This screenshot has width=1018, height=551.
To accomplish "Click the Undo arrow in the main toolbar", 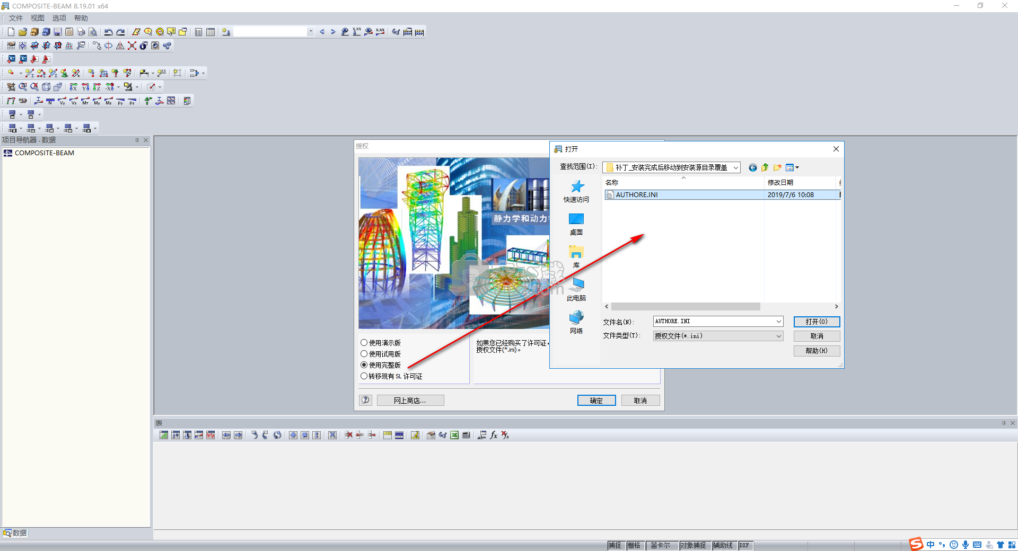I will [x=108, y=32].
